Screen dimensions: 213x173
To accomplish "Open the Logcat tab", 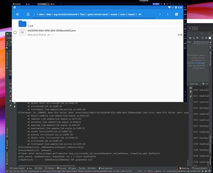I will (x=72, y=168).
